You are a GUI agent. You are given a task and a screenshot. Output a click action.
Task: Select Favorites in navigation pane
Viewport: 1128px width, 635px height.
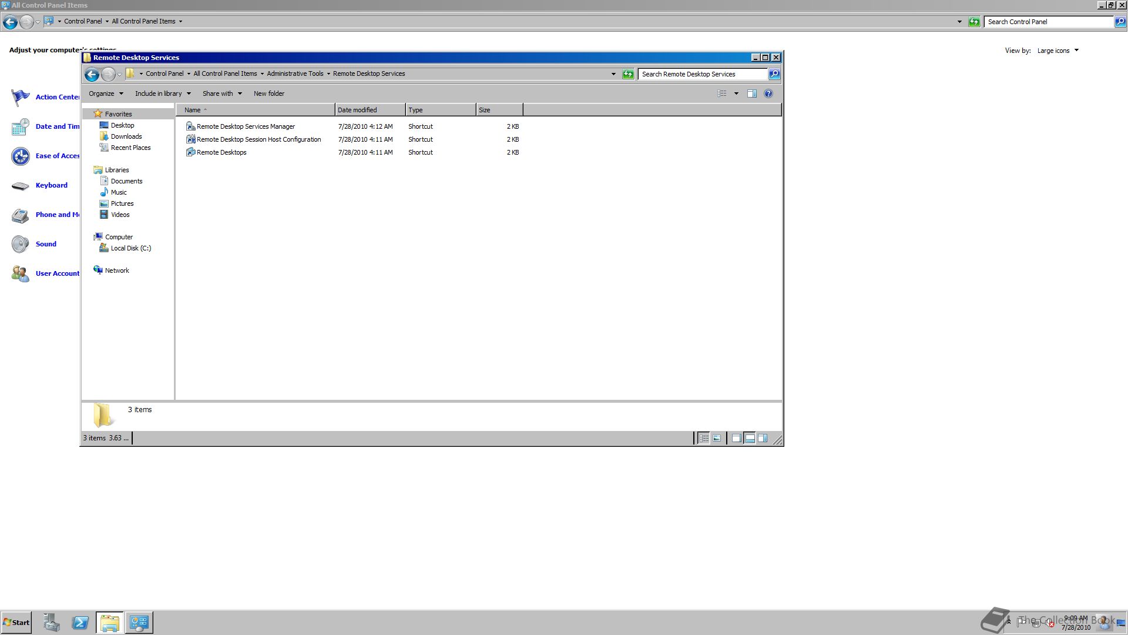click(118, 114)
